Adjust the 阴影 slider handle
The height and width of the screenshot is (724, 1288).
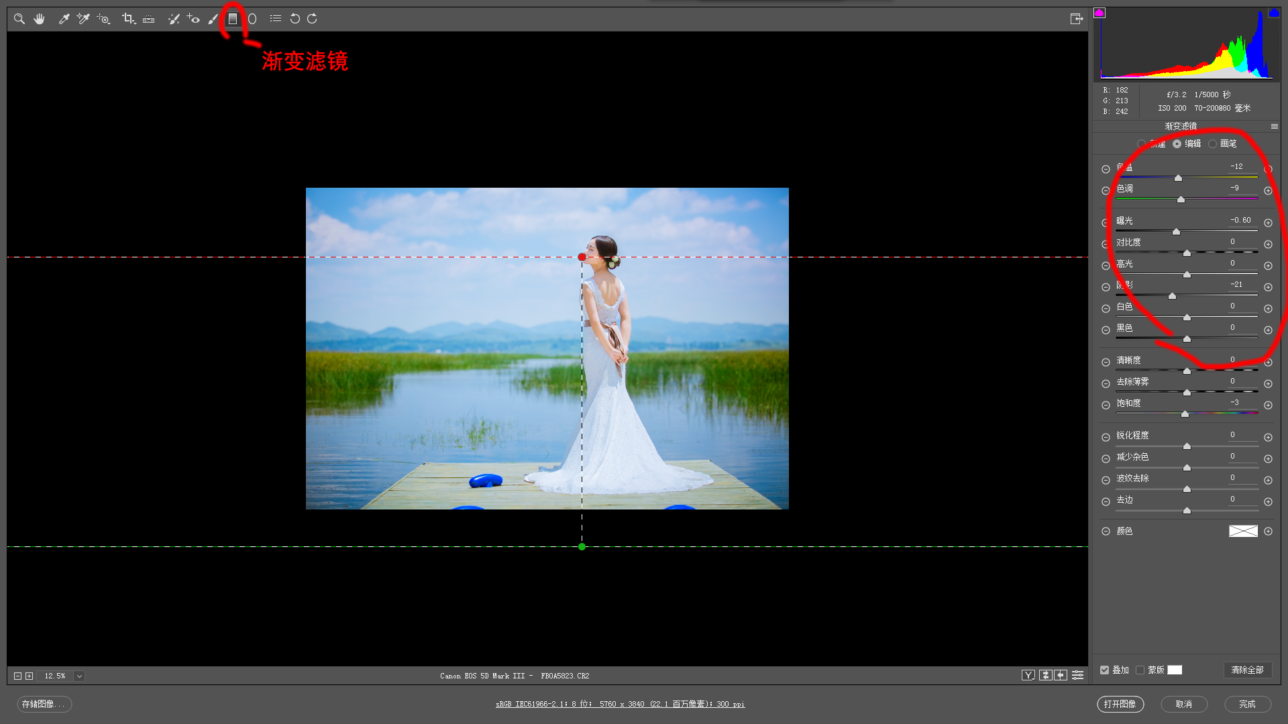click(x=1172, y=296)
